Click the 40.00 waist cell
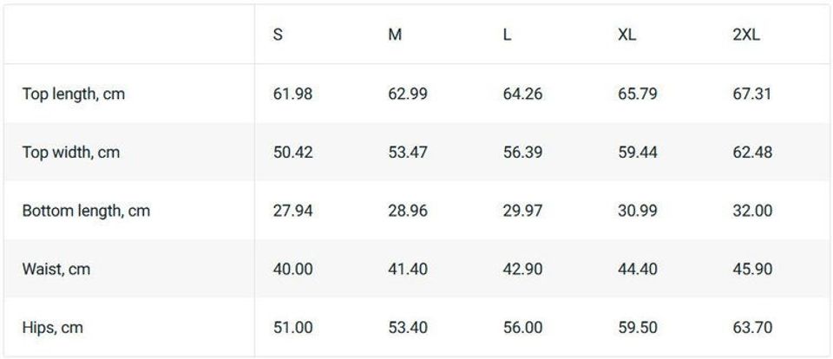This screenshot has width=833, height=359. click(292, 270)
